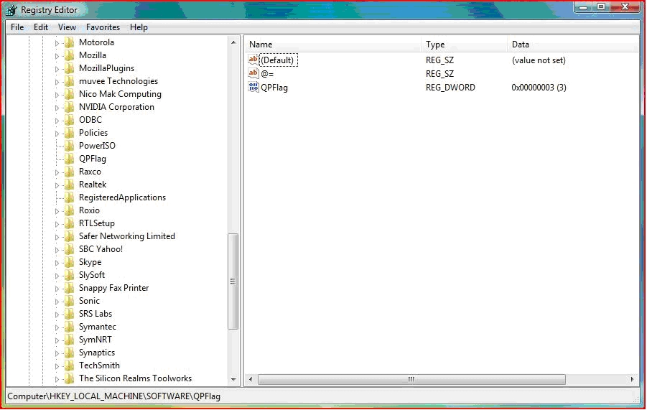647x410 pixels.
Task: Click the Nico Mak Computing folder icon
Action: click(x=70, y=94)
